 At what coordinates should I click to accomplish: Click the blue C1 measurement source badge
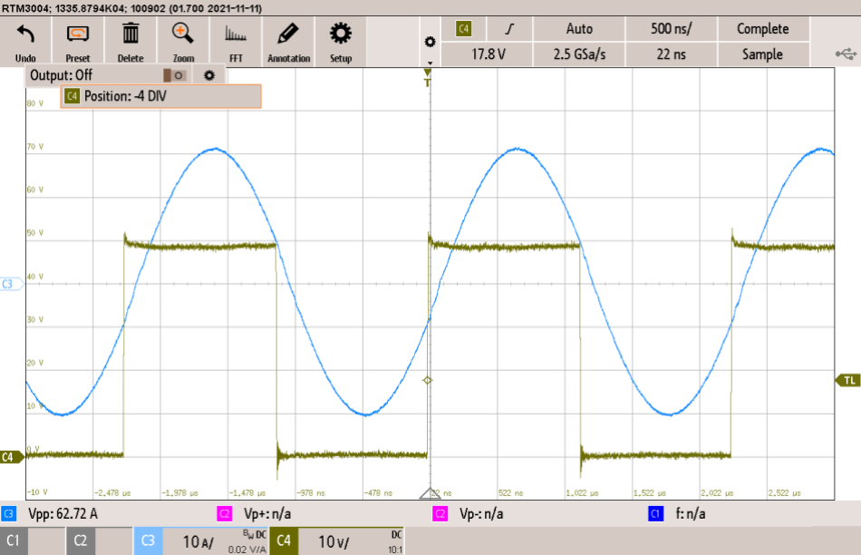click(x=655, y=514)
